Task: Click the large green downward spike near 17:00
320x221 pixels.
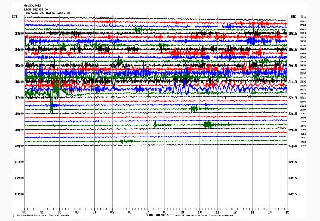Action: pos(52,105)
